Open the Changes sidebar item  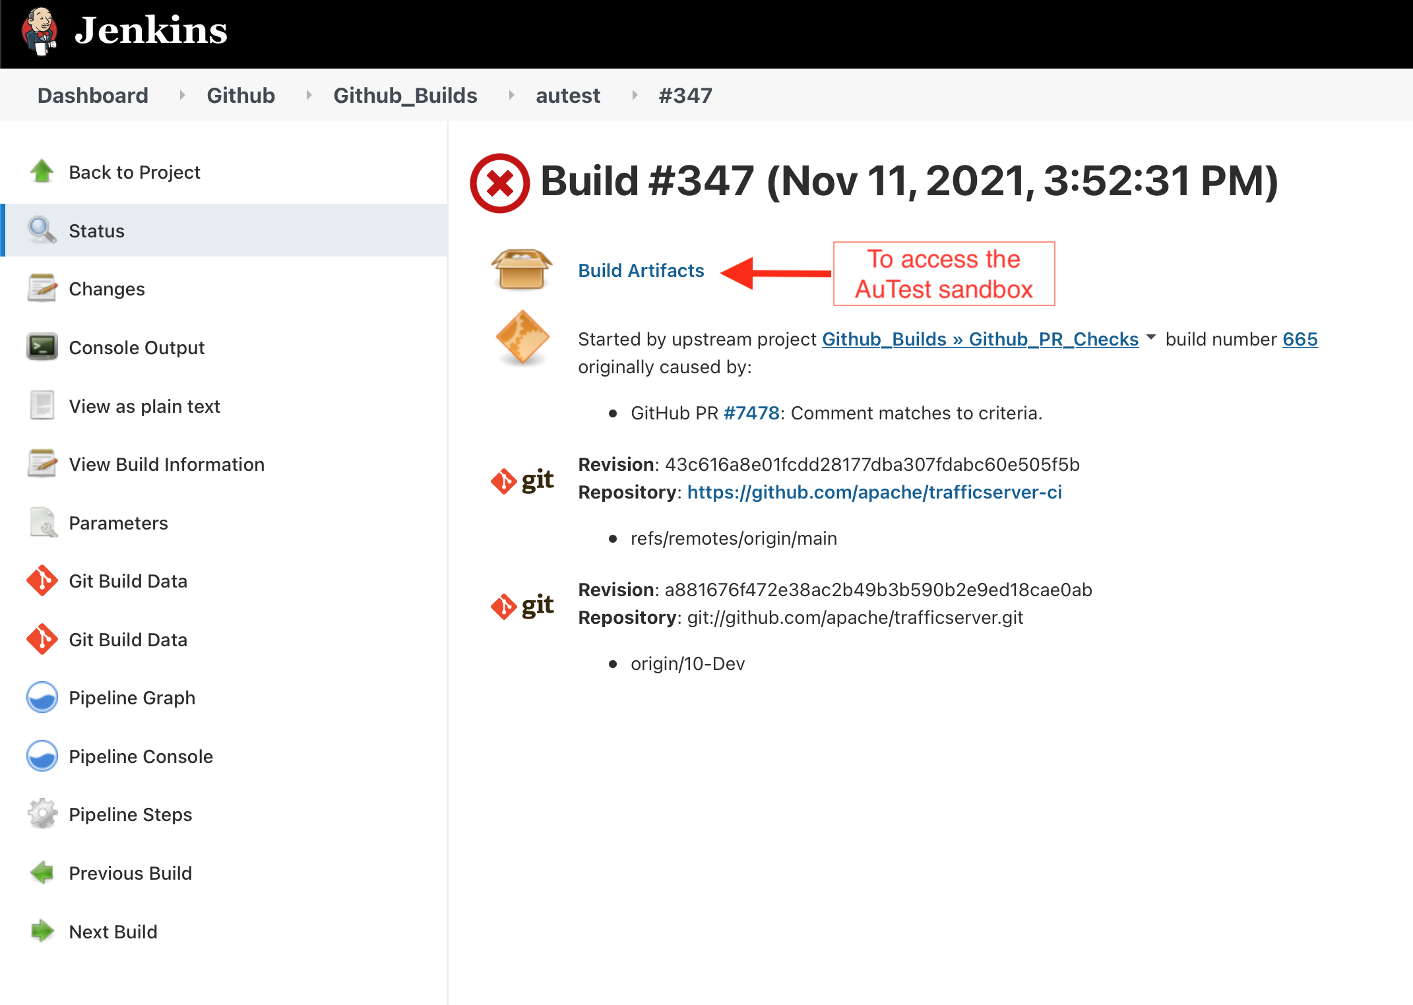coord(107,289)
